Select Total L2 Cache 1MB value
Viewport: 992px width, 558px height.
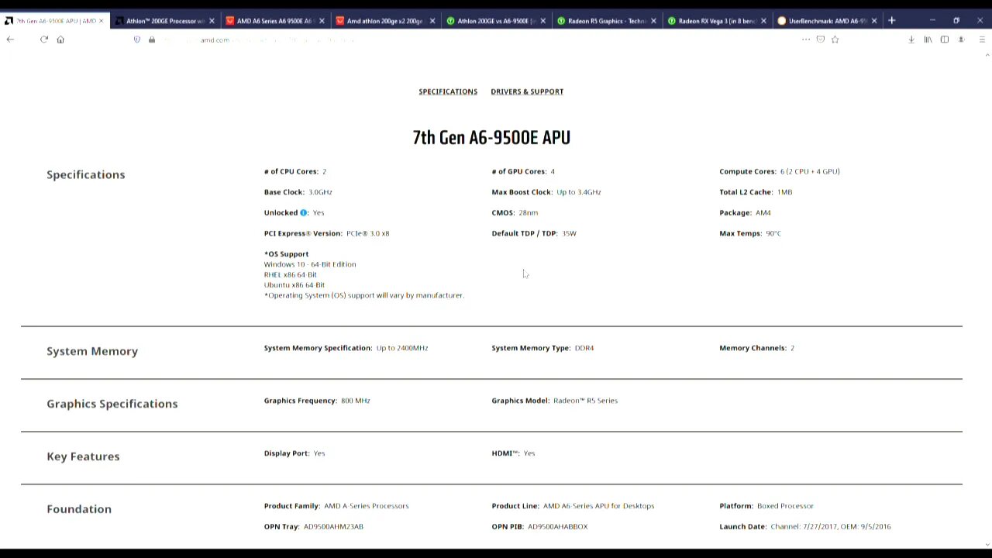pyautogui.click(x=784, y=192)
